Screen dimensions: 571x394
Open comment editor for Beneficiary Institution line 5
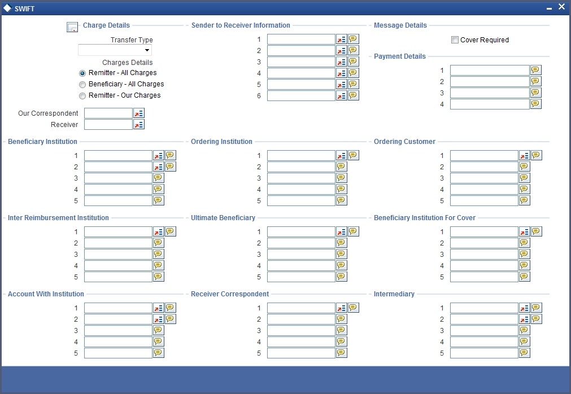[158, 200]
